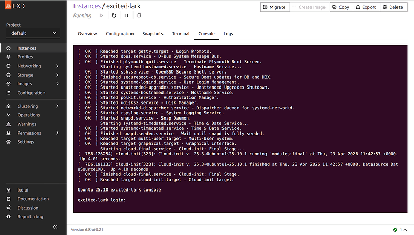Image resolution: width=414 pixels, height=235 pixels.
Task: Open the Logs tab
Action: (x=228, y=34)
